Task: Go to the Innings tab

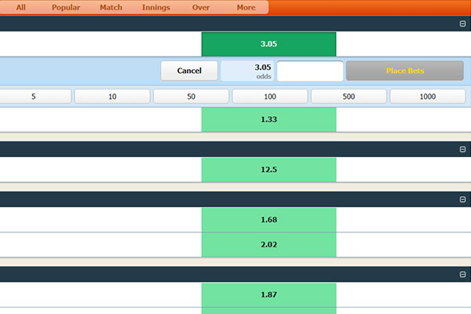Action: pos(155,7)
